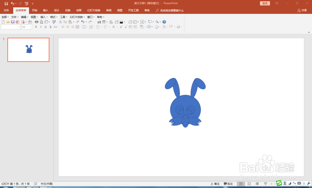The height and width of the screenshot is (188, 312).
Task: Decrease list indent level icon
Action: pos(130,27)
